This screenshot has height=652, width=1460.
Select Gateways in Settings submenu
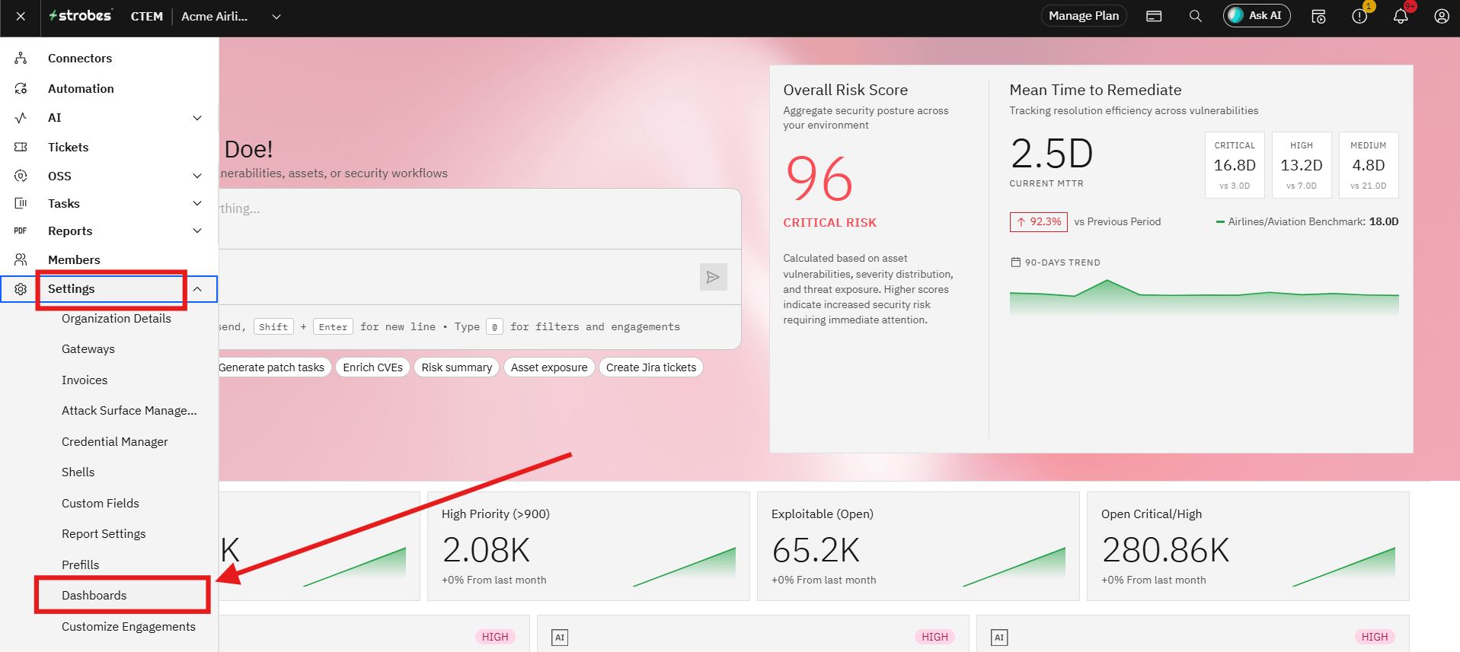[88, 349]
